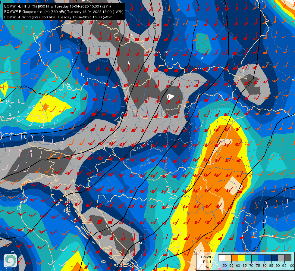Click the medium blue 80-85% legend swatch
The width and height of the screenshot is (295, 271).
[268, 258]
